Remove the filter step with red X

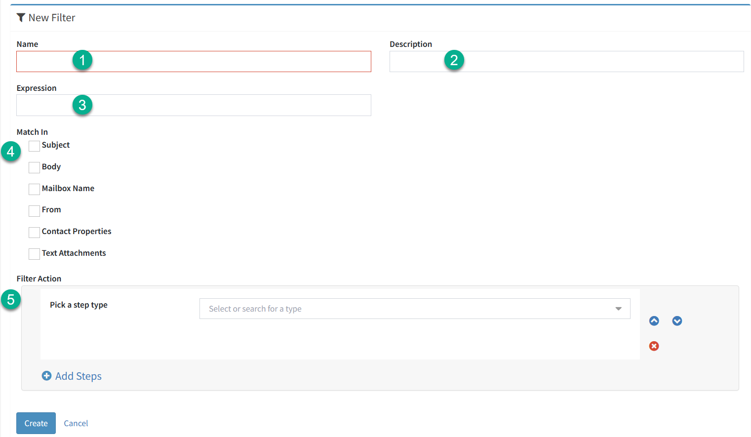(x=654, y=346)
